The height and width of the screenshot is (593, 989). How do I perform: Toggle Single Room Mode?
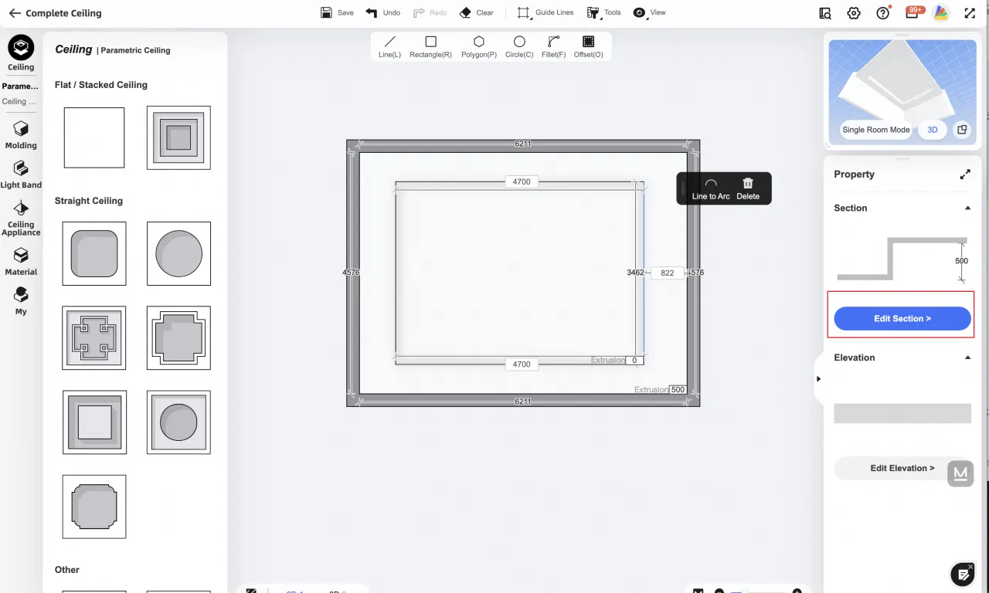click(x=875, y=130)
